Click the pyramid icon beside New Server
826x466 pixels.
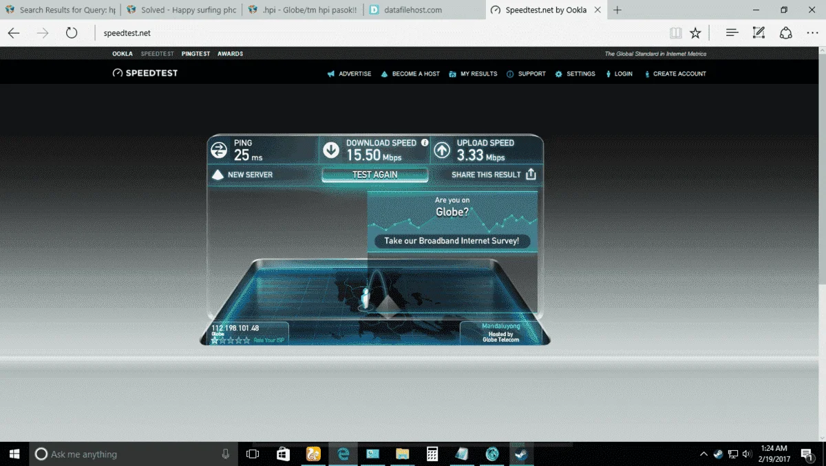pyautogui.click(x=218, y=175)
